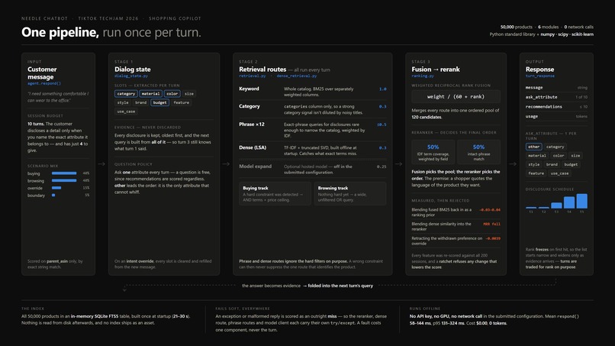Screen dimensions: 615x346
Task: Select the material chip in Response ask_attribute list
Action: pyautogui.click(x=537, y=156)
